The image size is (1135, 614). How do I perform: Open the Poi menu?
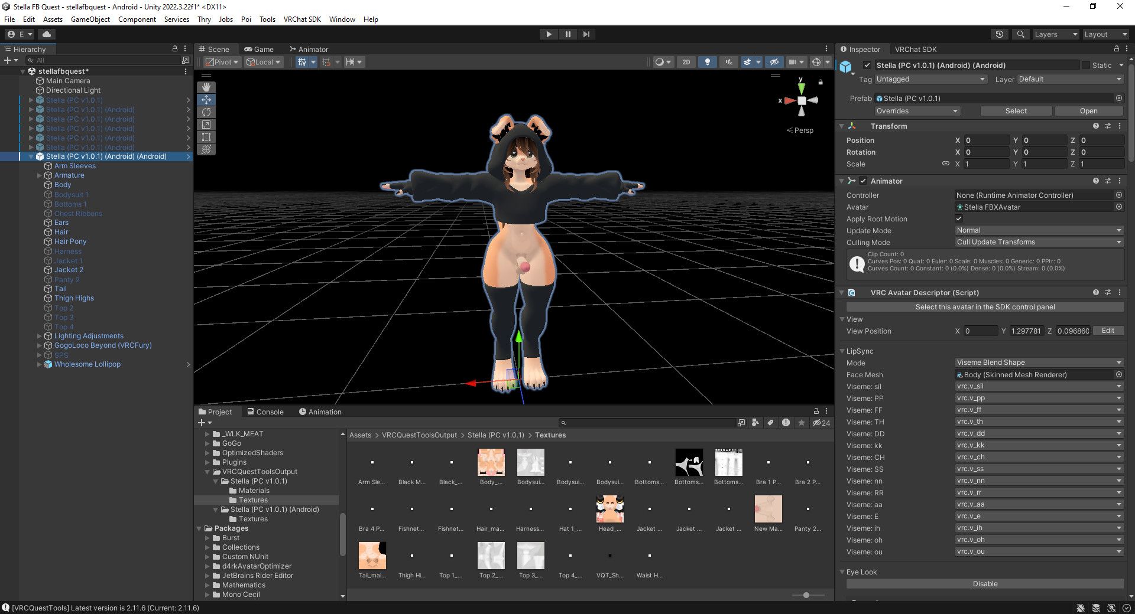(x=246, y=19)
